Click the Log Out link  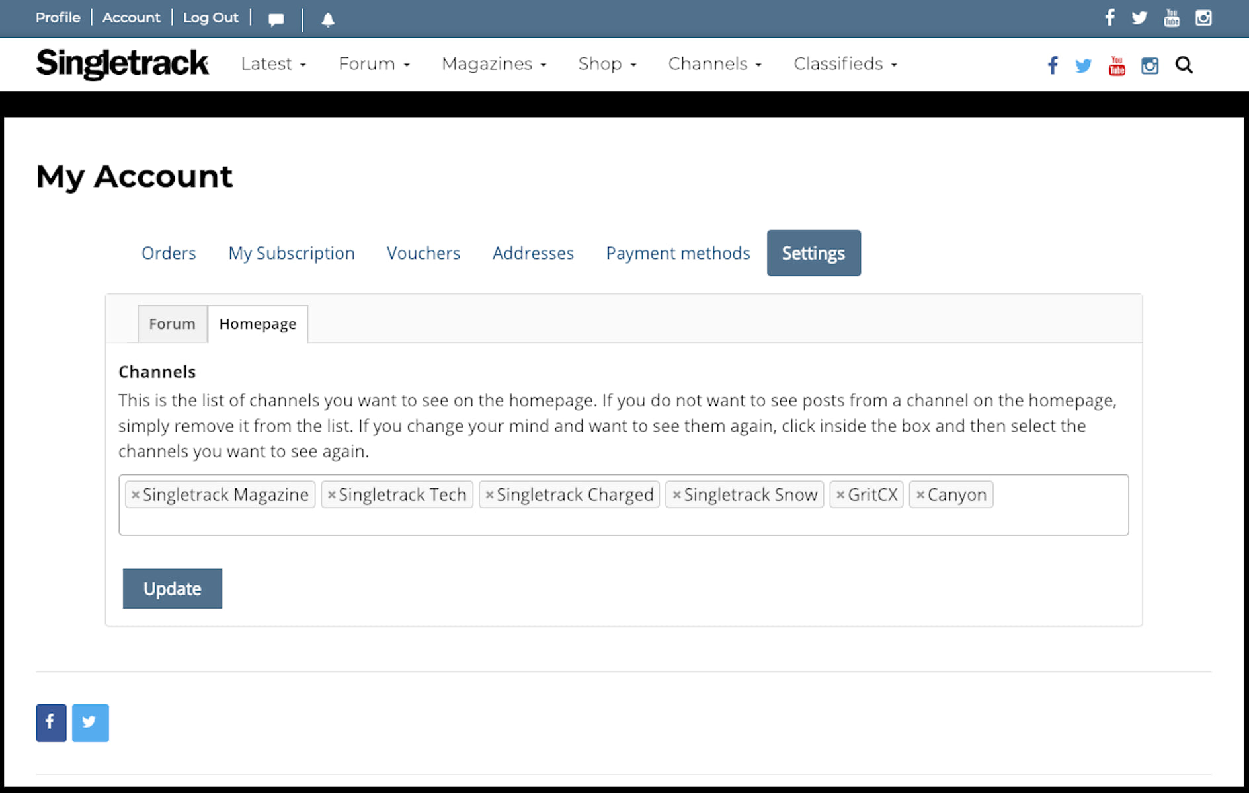210,18
